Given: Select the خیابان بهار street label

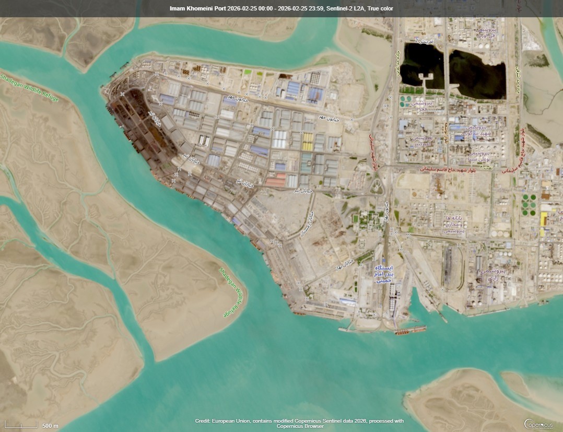Looking at the screenshot, I should [345, 265].
